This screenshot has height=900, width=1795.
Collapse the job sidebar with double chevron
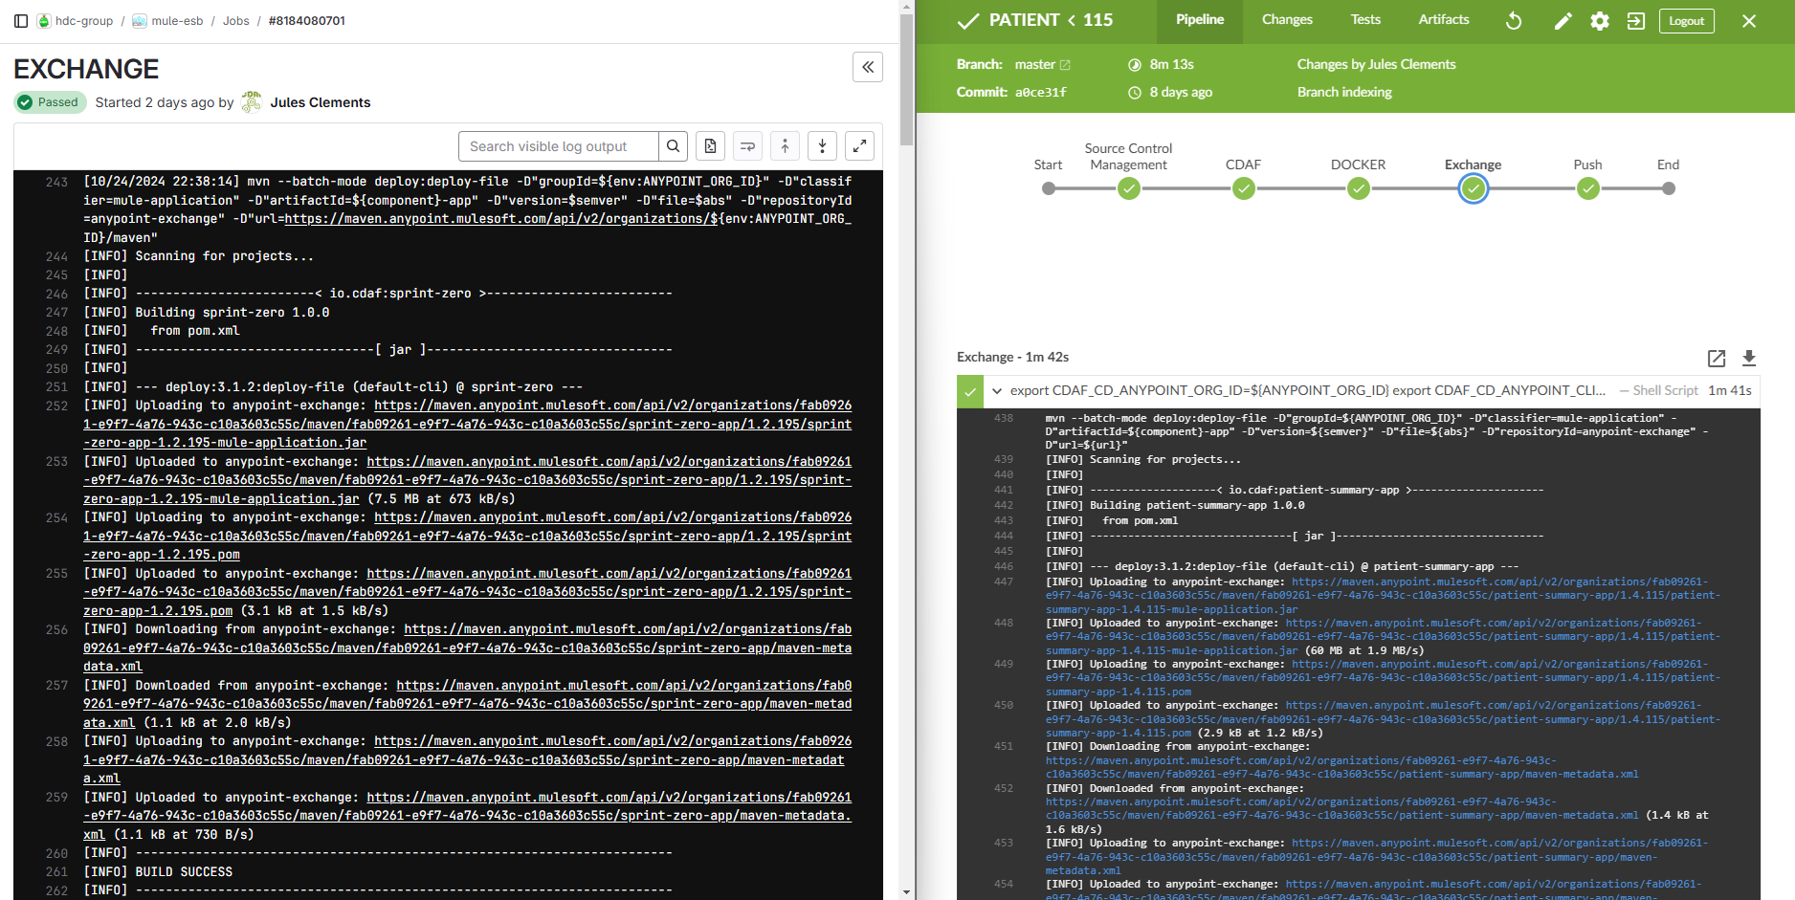tap(868, 67)
